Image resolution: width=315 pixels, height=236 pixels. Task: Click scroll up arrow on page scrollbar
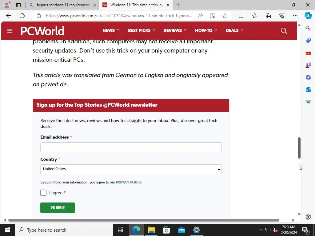[x=299, y=25]
